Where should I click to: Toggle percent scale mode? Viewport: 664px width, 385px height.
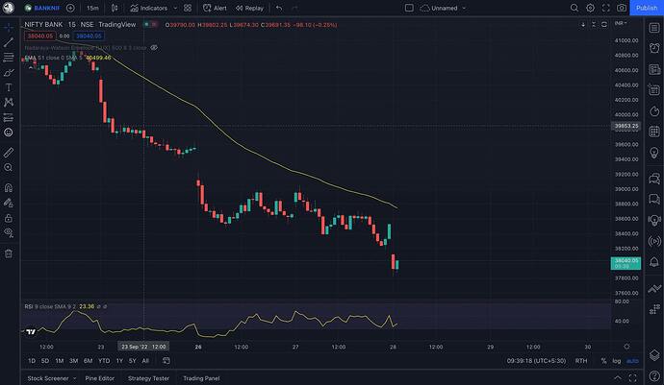pos(603,361)
